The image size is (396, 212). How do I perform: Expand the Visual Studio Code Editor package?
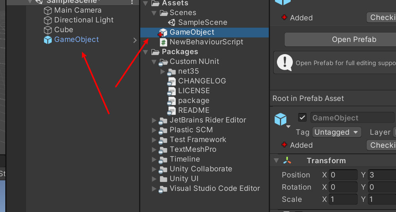point(154,189)
